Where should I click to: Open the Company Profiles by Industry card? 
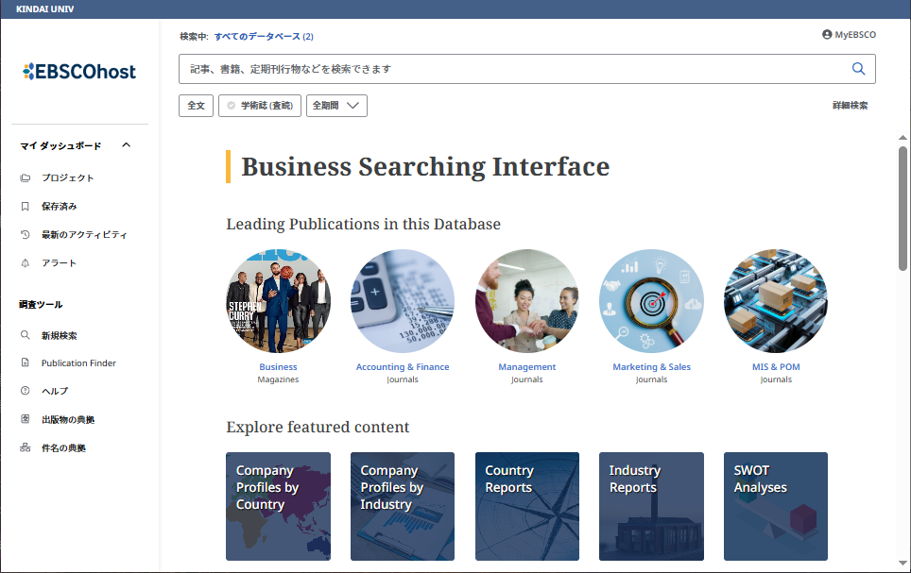click(x=403, y=506)
